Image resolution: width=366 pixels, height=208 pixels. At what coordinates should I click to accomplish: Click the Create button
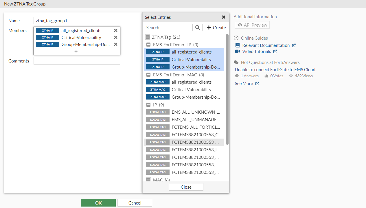(x=216, y=27)
